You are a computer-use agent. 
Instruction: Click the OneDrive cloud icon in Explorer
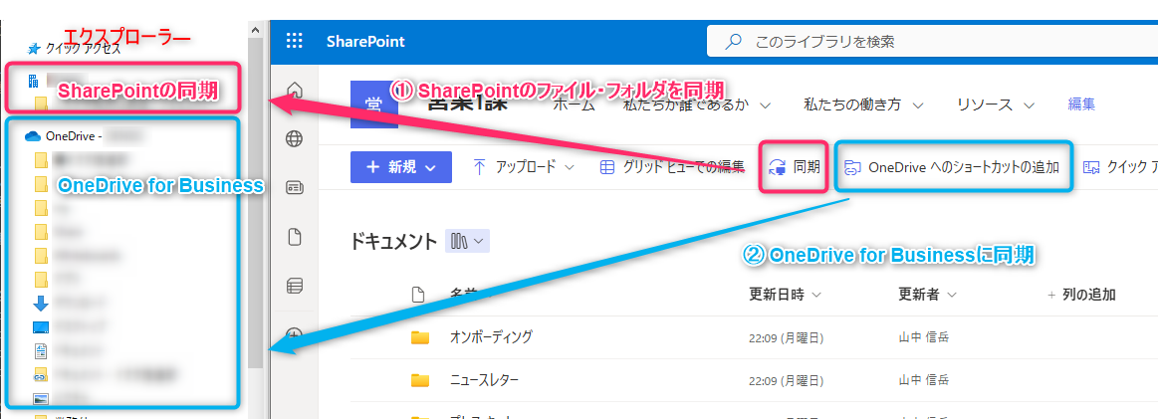pyautogui.click(x=33, y=135)
